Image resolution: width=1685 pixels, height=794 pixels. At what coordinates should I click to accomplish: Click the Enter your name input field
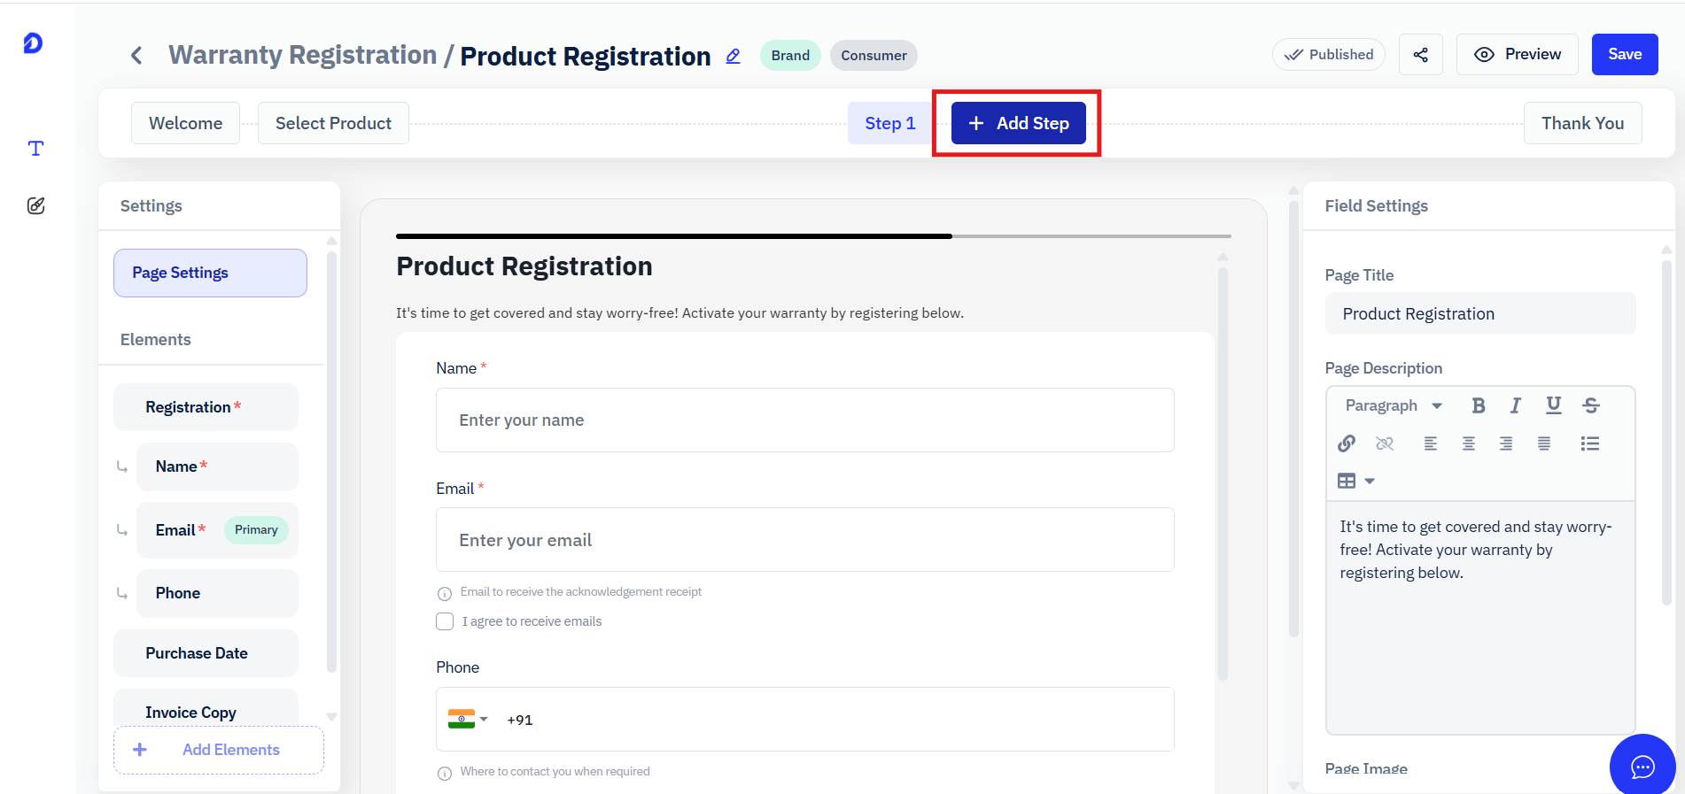click(x=804, y=420)
